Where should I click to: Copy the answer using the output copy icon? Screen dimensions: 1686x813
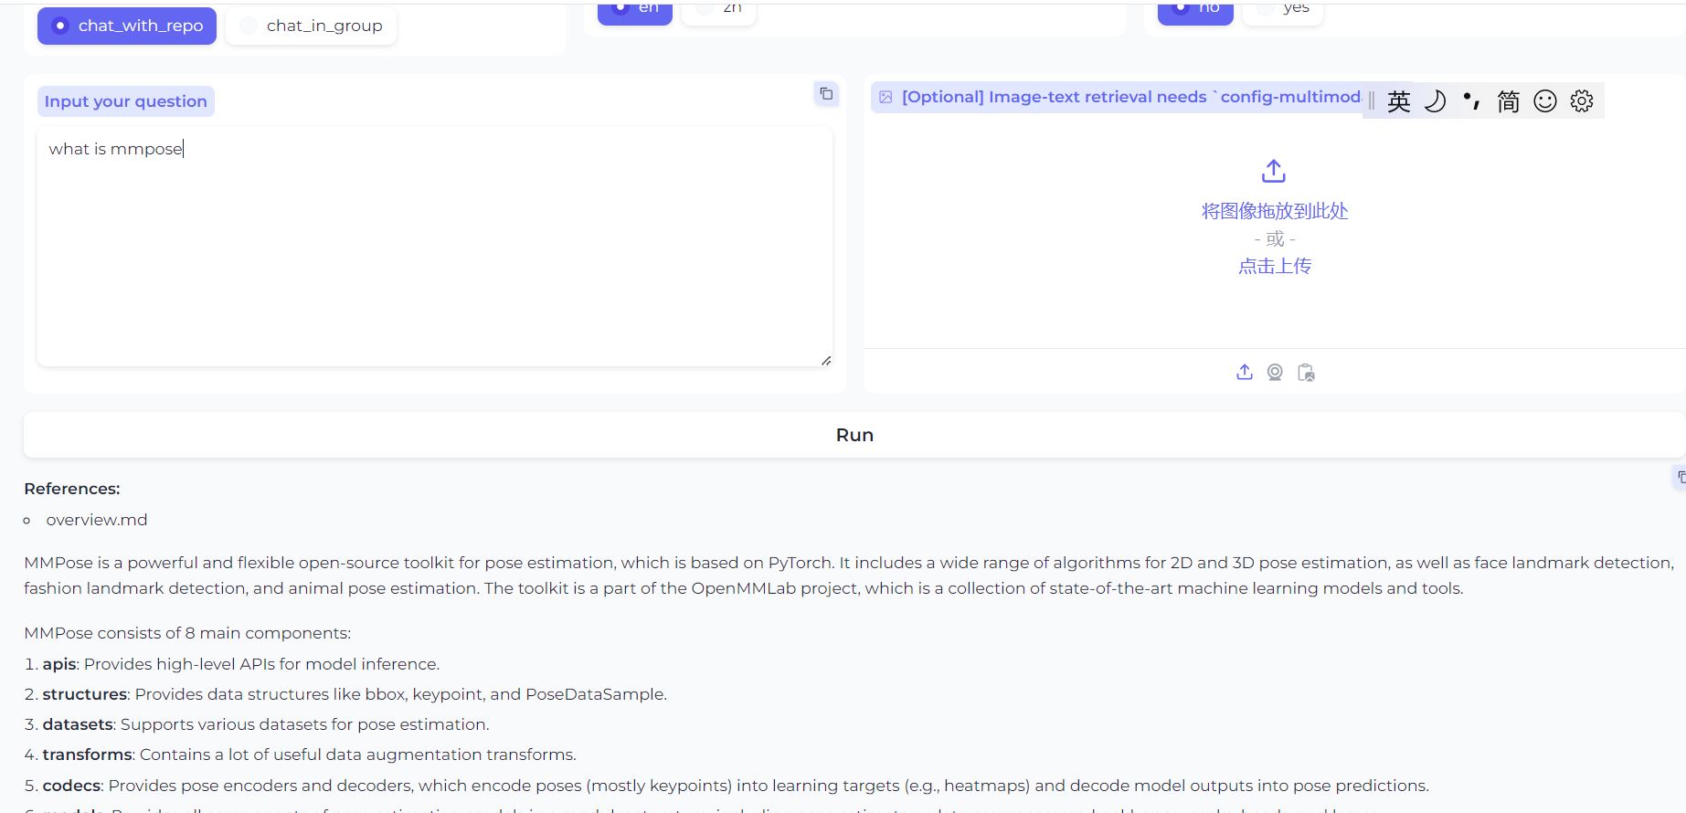pyautogui.click(x=1681, y=477)
